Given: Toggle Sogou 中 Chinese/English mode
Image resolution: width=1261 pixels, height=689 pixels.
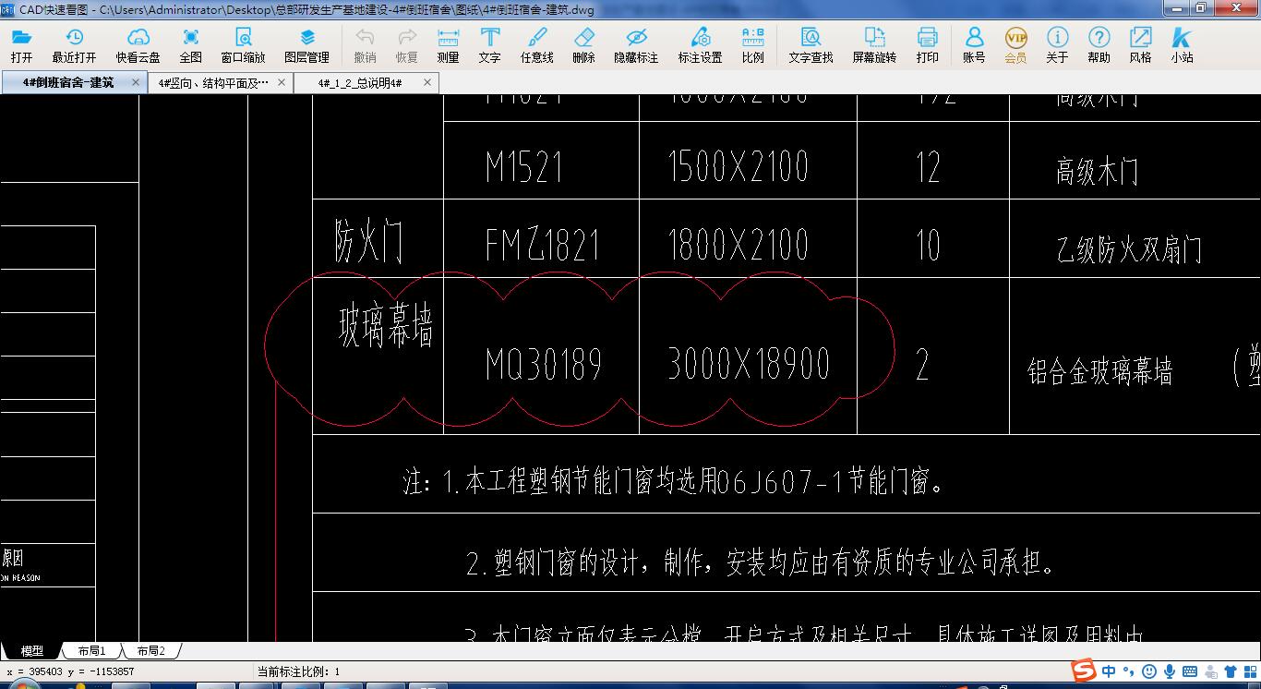Looking at the screenshot, I should pos(1109,671).
